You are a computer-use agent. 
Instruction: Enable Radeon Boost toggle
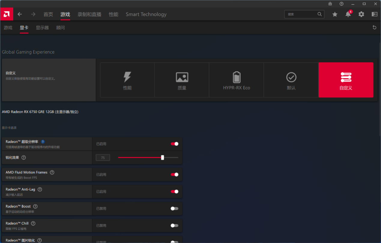click(x=174, y=208)
